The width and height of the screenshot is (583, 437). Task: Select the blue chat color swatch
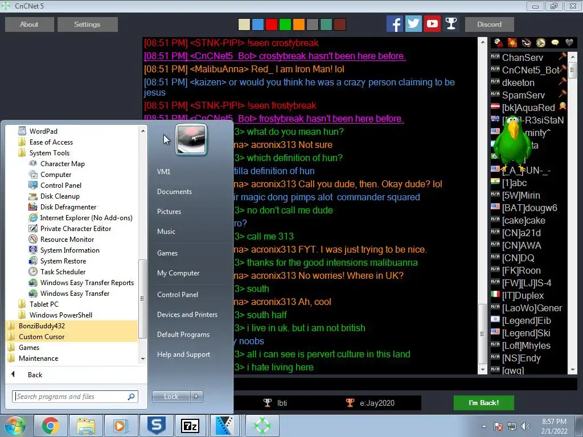(x=258, y=24)
